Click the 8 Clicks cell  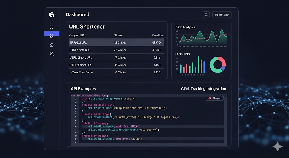coord(120,72)
